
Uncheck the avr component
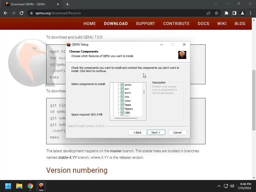pyautogui.click(x=122, y=89)
